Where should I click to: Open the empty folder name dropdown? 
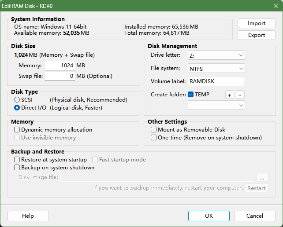click(216, 106)
